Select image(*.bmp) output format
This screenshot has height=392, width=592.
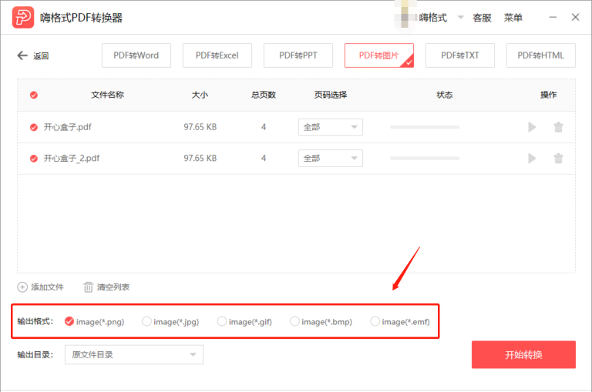[321, 321]
